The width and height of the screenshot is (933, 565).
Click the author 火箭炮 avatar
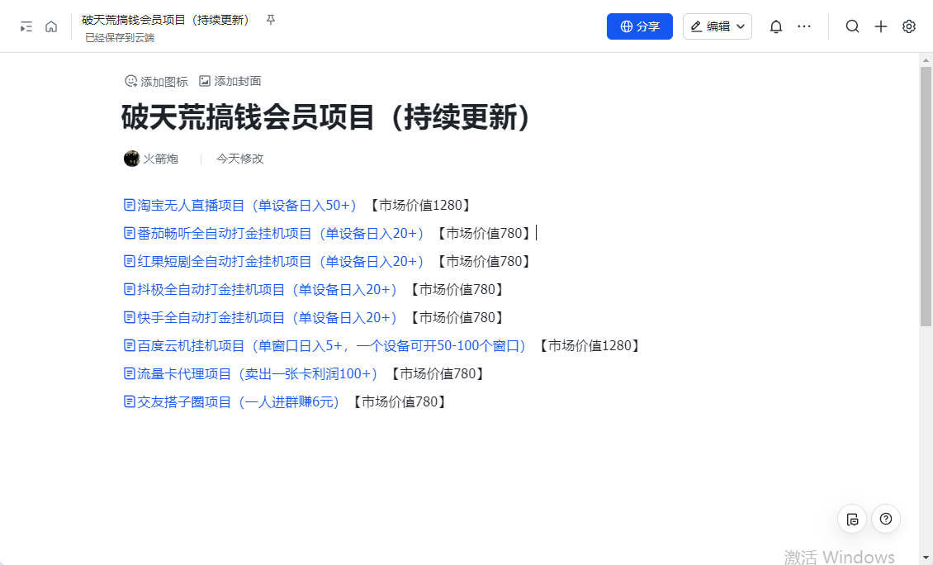[x=131, y=158]
